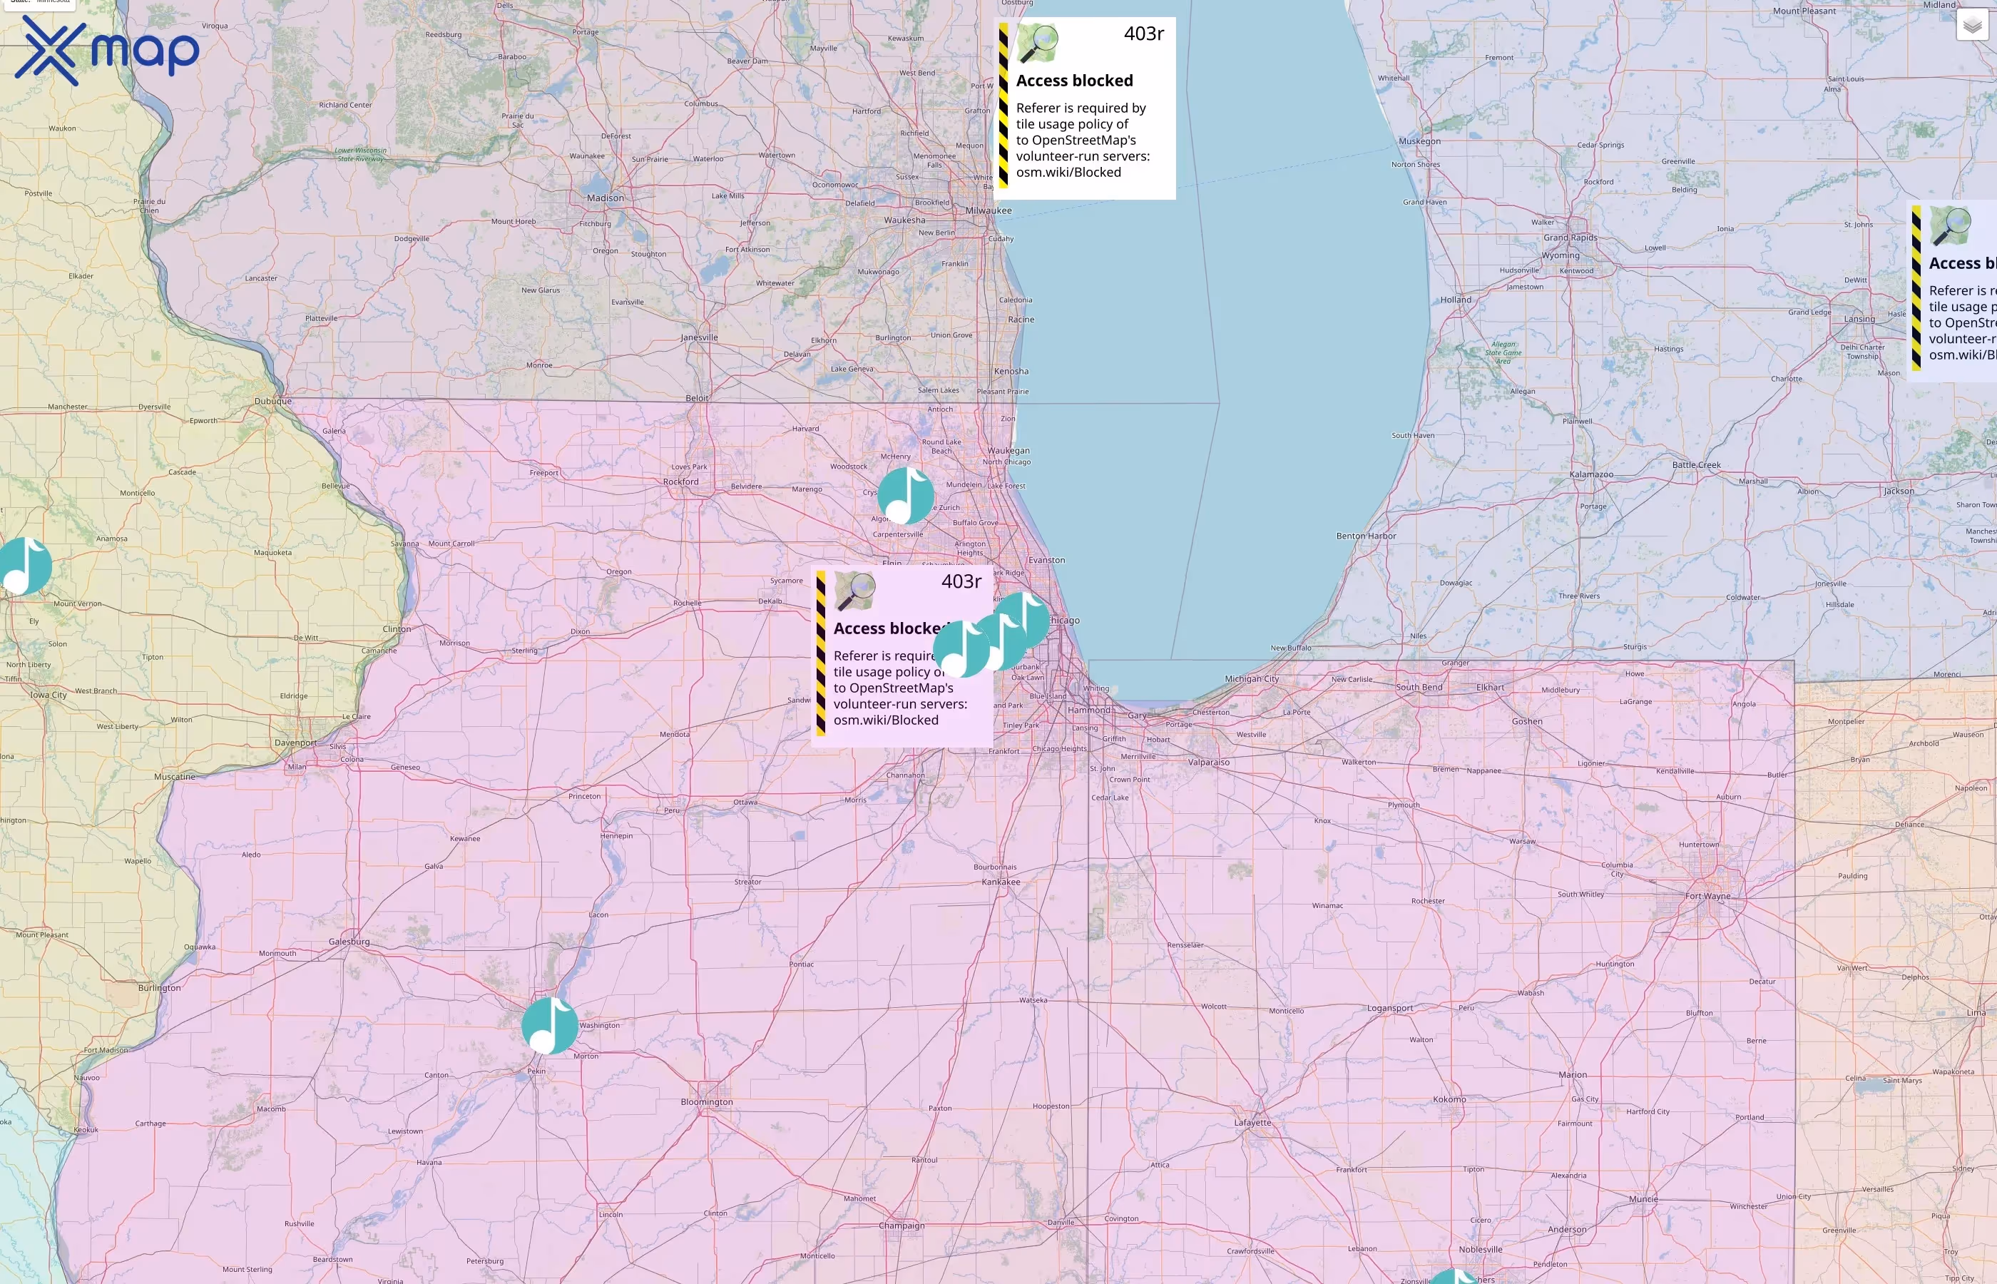
Task: Select the rightmost music marker in the Chicago cluster
Action: click(x=1022, y=621)
